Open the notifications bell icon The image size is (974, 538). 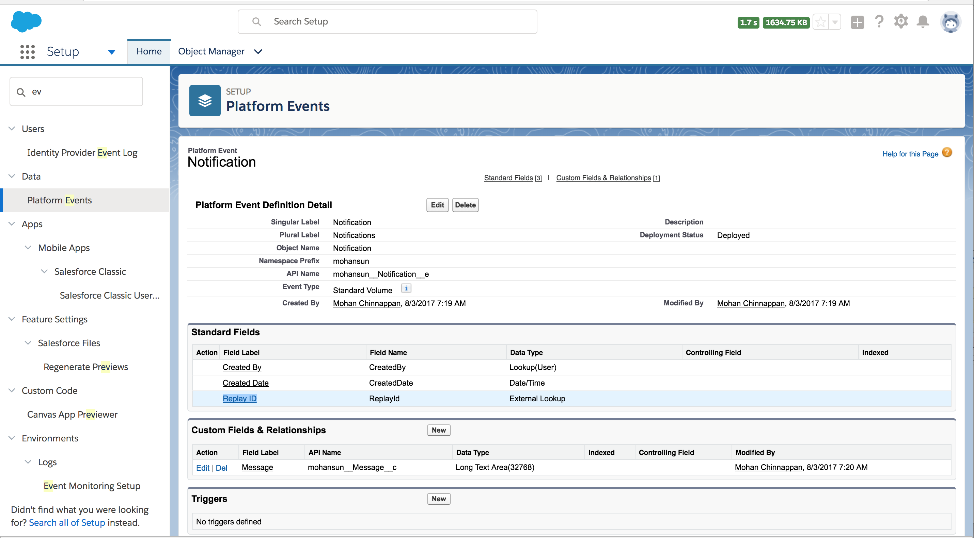pyautogui.click(x=923, y=22)
